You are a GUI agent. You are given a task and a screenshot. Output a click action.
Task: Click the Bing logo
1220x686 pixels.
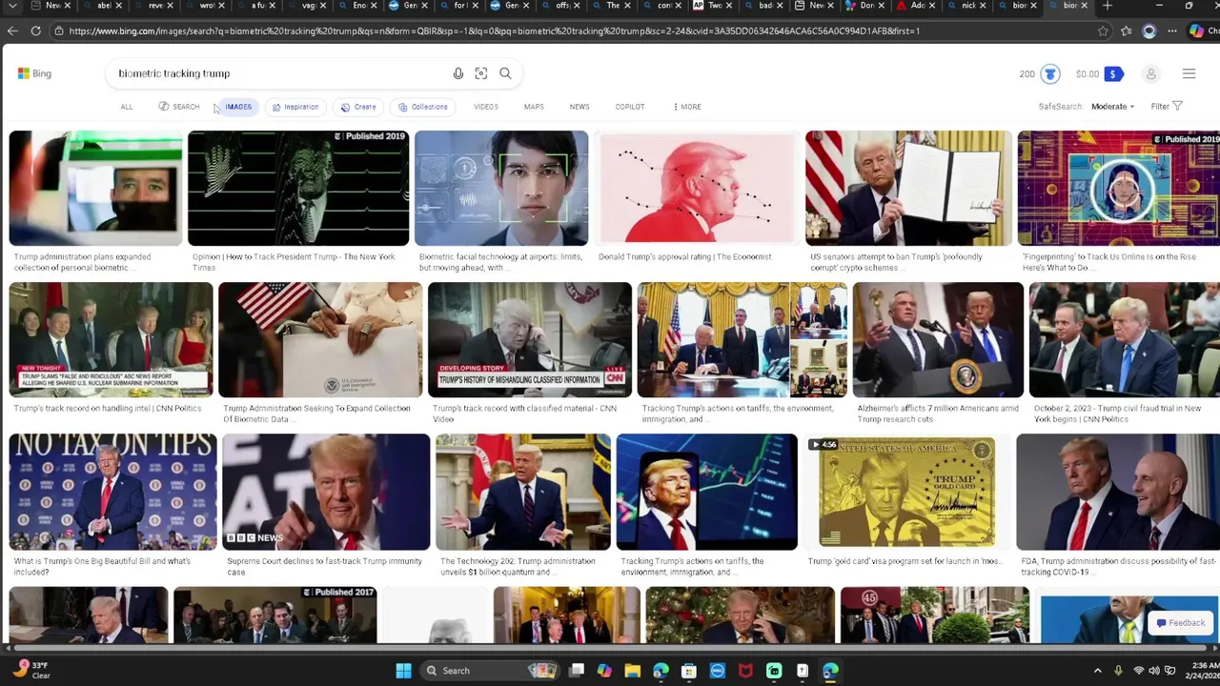click(34, 73)
